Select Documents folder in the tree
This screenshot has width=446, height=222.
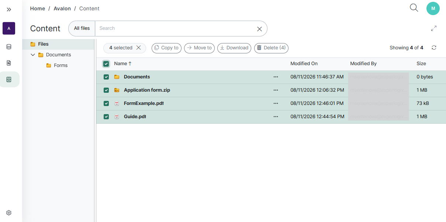click(x=58, y=55)
